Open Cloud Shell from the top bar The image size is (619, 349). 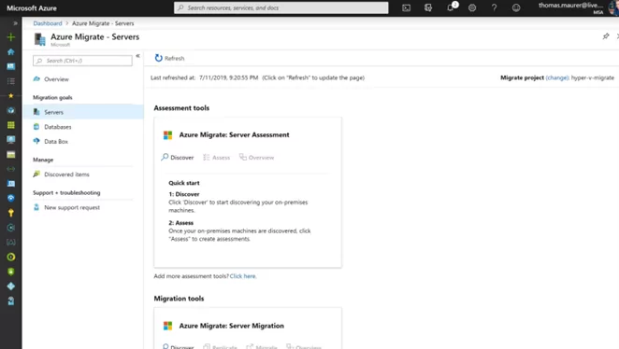point(406,7)
